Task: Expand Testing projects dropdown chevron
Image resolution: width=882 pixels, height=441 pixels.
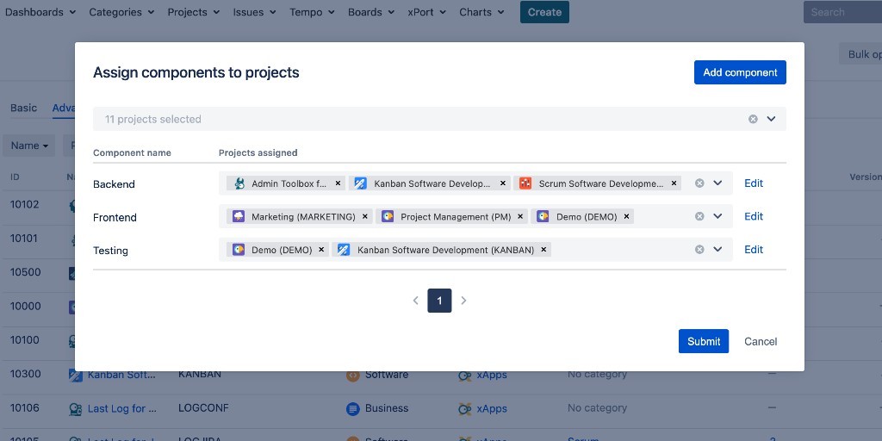Action: click(717, 250)
